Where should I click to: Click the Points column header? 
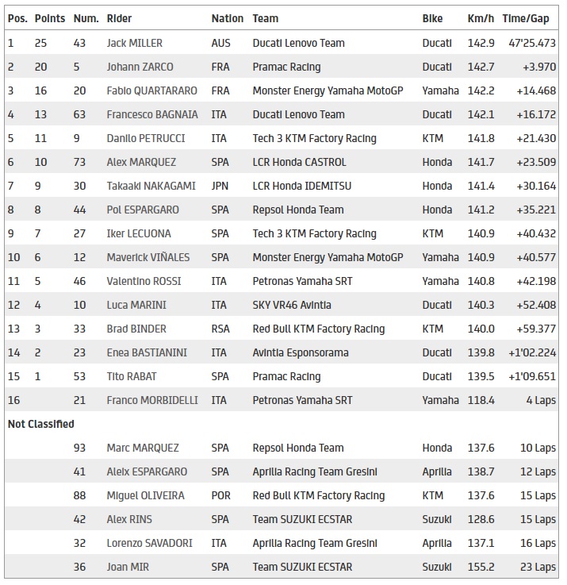[x=50, y=18]
